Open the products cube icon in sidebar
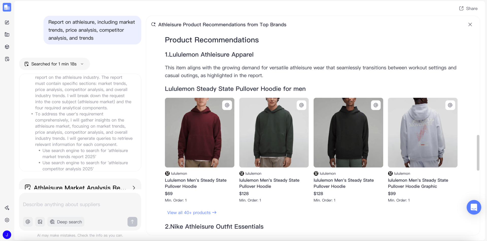 pos(7,47)
